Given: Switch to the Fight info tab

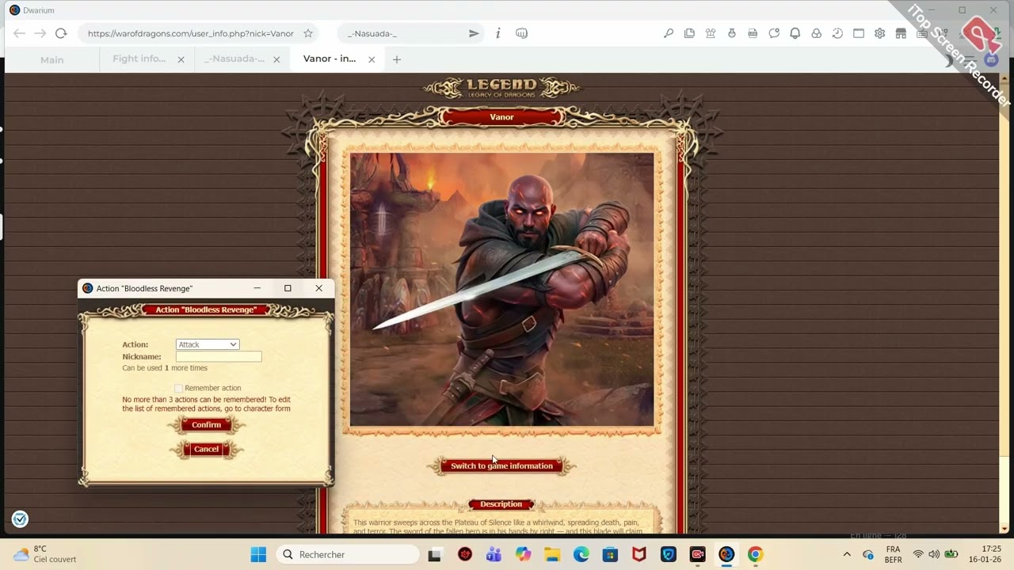Looking at the screenshot, I should (x=139, y=59).
